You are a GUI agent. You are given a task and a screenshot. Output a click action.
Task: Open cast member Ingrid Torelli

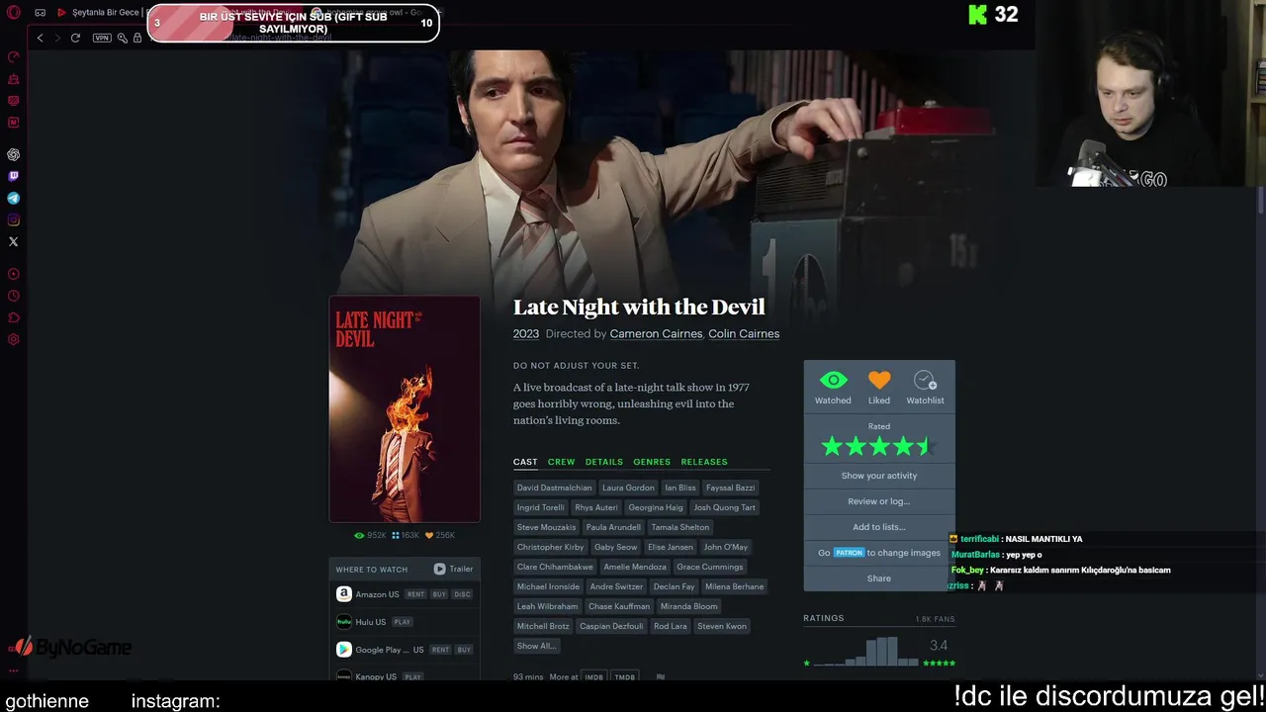(540, 507)
